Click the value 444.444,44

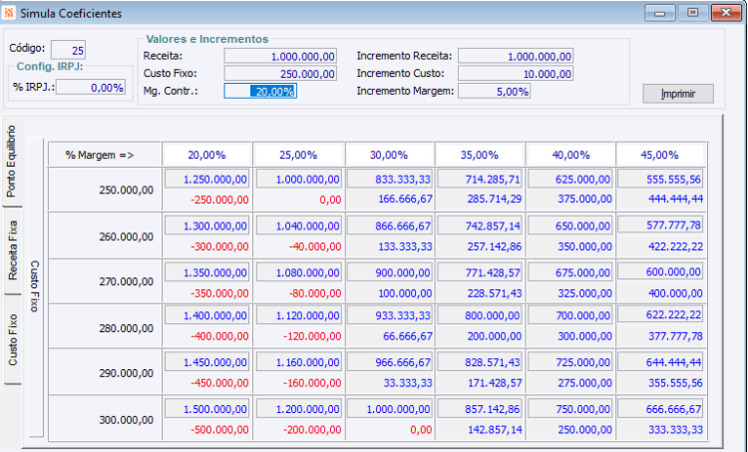click(x=675, y=199)
